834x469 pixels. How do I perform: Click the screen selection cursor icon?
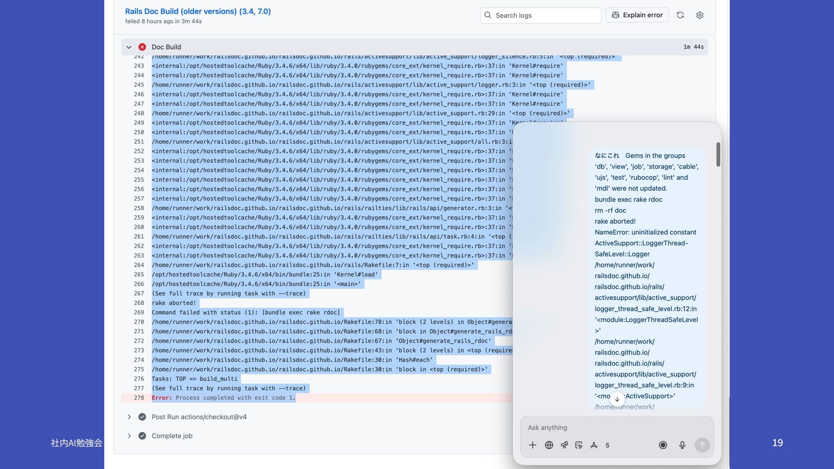point(579,445)
